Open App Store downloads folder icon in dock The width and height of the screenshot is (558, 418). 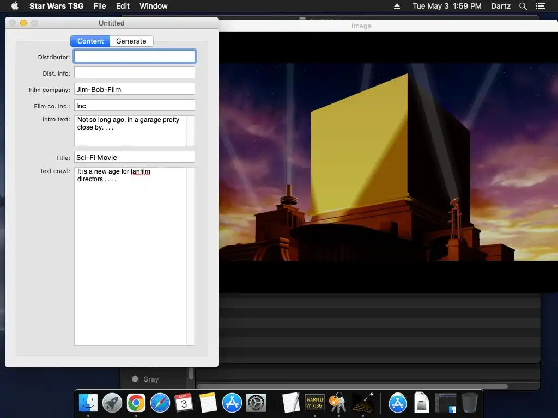(x=397, y=403)
